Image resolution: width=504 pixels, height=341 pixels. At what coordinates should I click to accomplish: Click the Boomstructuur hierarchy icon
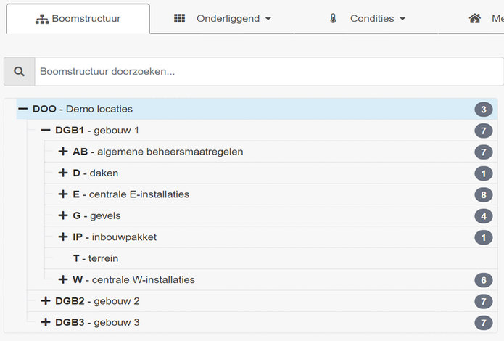tap(42, 19)
